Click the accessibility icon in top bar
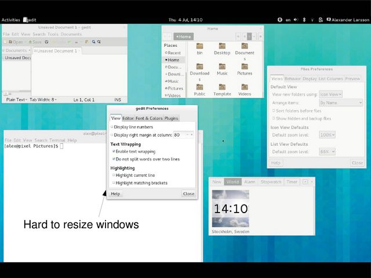This screenshot has height=278, width=371. [x=279, y=20]
